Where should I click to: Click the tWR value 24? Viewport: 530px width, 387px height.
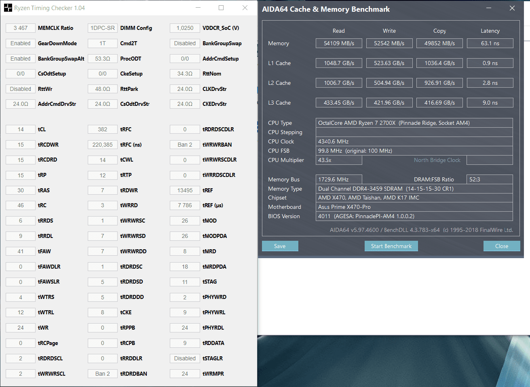[x=21, y=328]
